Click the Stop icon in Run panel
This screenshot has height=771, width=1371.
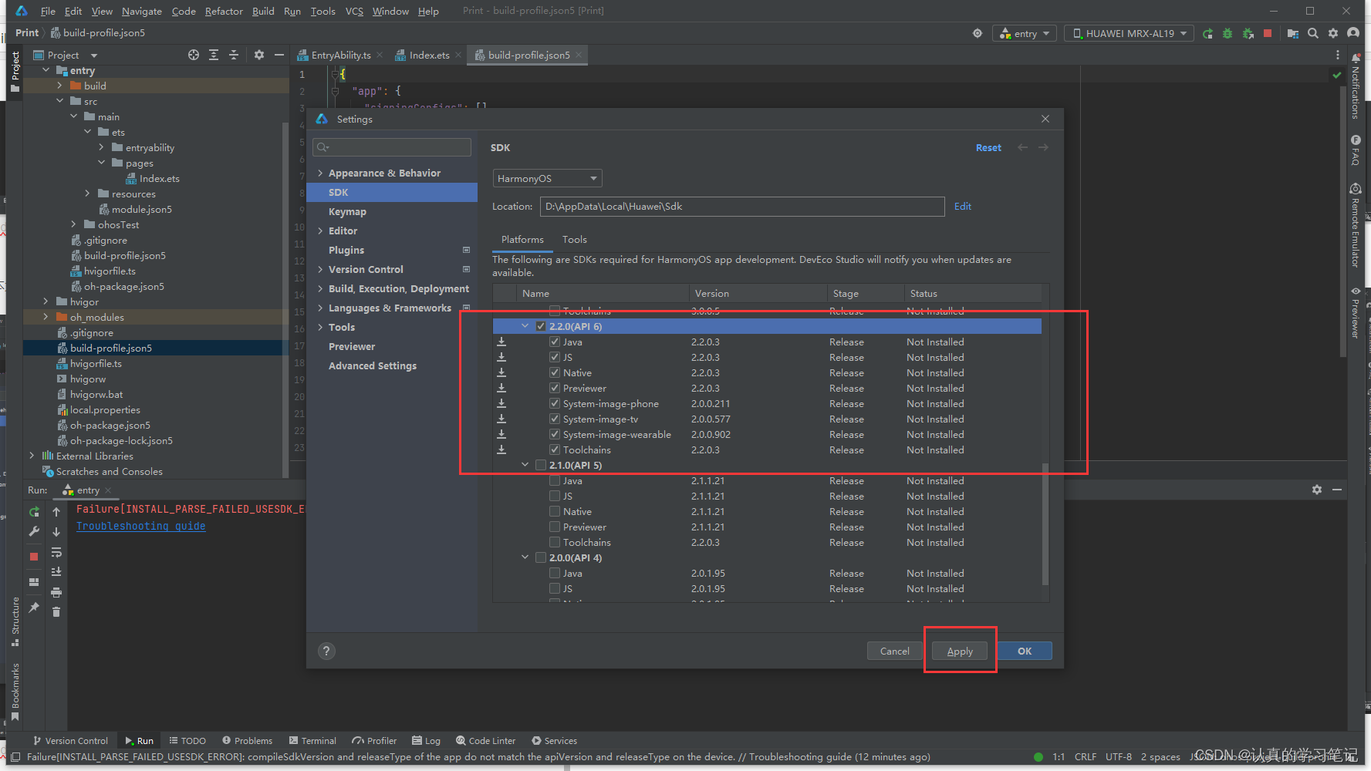click(x=34, y=556)
